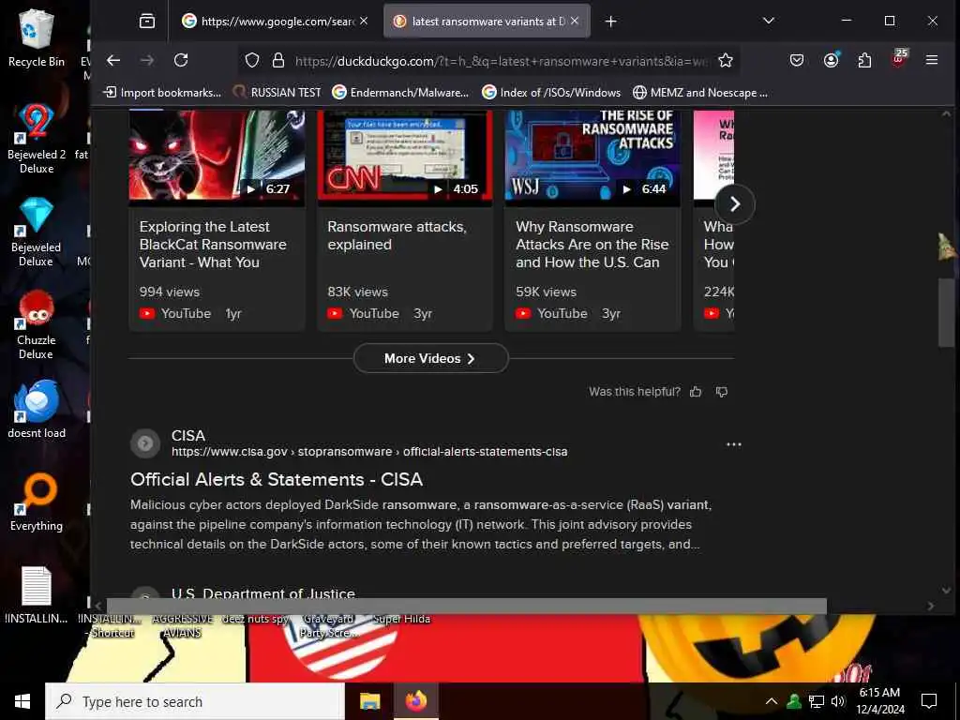Image resolution: width=960 pixels, height=720 pixels.
Task: Open the Recycle Bin desktop icon
Action: tap(37, 37)
